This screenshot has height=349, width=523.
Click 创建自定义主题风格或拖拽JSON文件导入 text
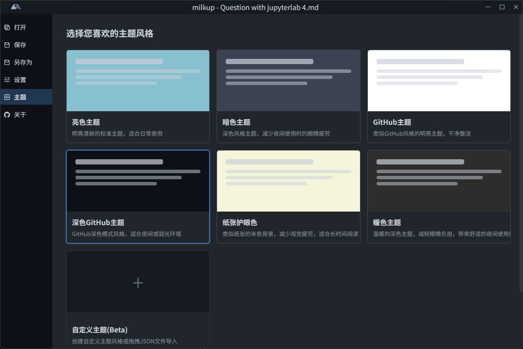[x=125, y=341]
